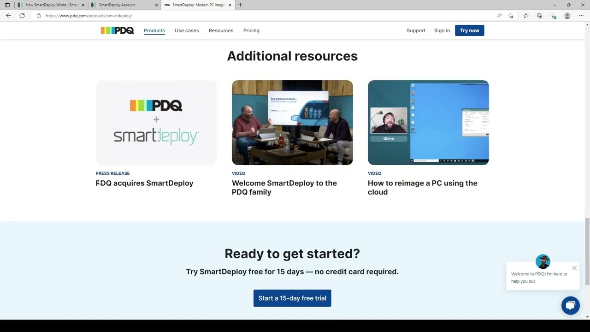The image size is (590, 332).
Task: Read the chat message 'Welcome to PDQ!'
Action: 539,278
